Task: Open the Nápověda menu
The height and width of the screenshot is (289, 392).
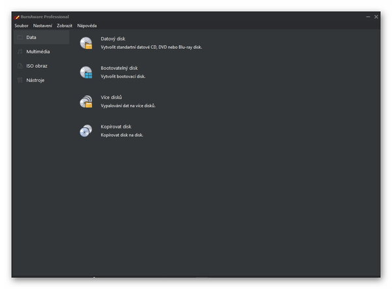Action: tap(87, 25)
